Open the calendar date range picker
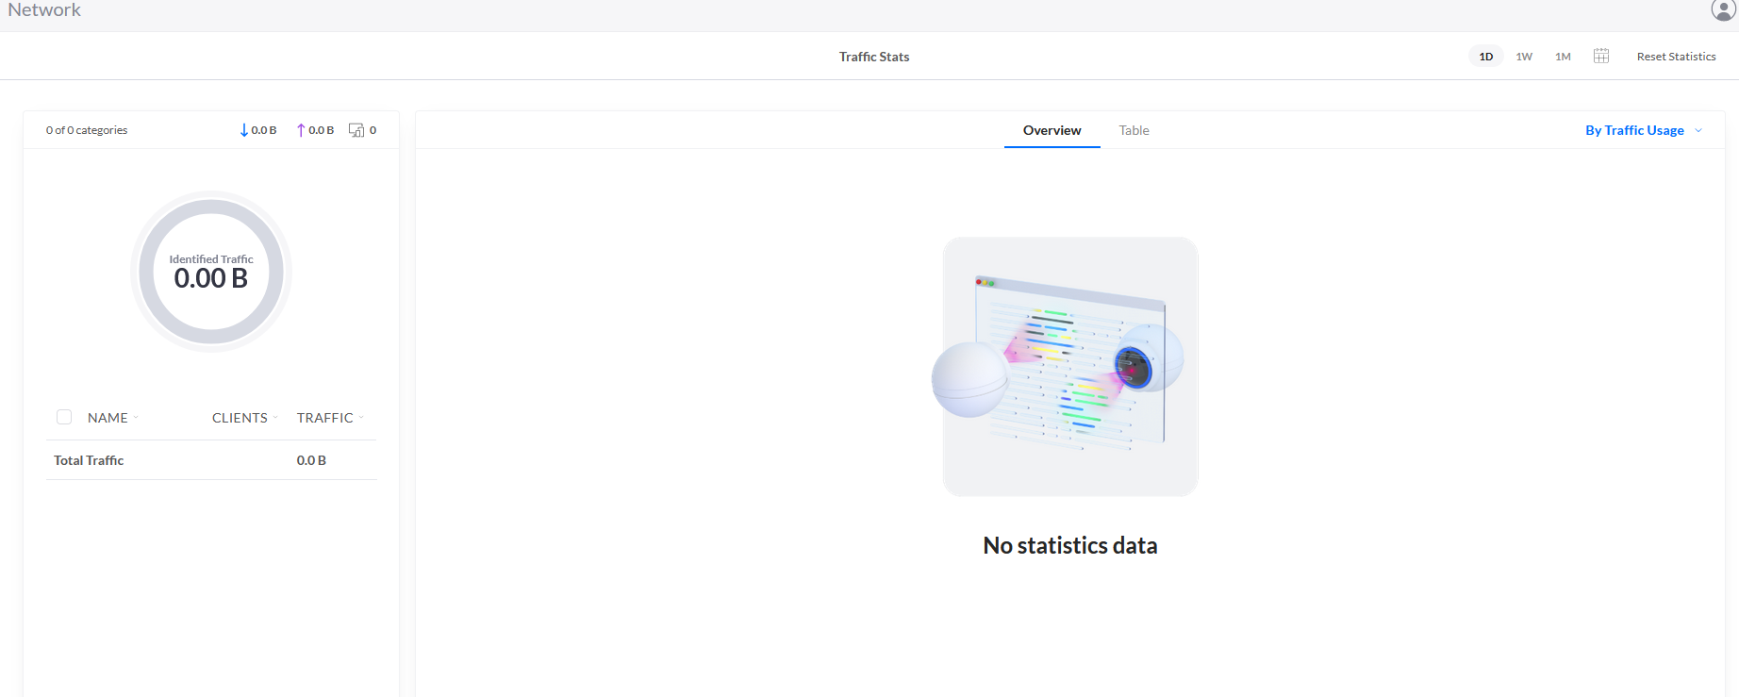Image resolution: width=1739 pixels, height=697 pixels. pyautogui.click(x=1601, y=56)
